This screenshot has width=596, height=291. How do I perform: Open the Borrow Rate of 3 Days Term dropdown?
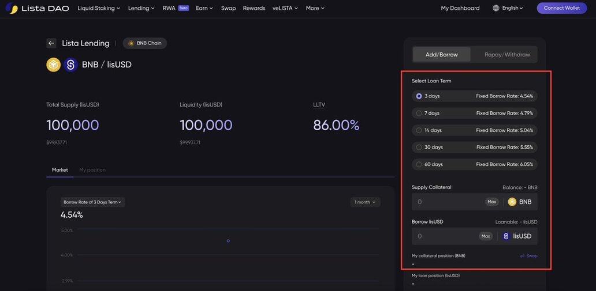point(92,202)
